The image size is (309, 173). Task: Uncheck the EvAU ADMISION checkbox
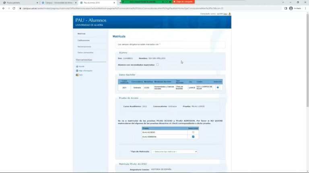pyautogui.click(x=193, y=137)
